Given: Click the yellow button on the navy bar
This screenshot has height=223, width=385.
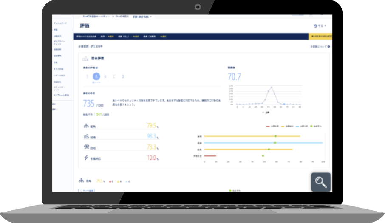Looking at the screenshot, I should pyautogui.click(x=321, y=37).
